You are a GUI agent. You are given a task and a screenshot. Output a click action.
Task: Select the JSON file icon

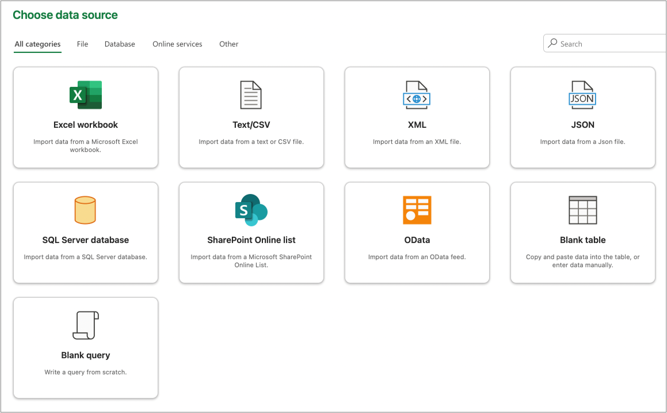click(x=582, y=94)
